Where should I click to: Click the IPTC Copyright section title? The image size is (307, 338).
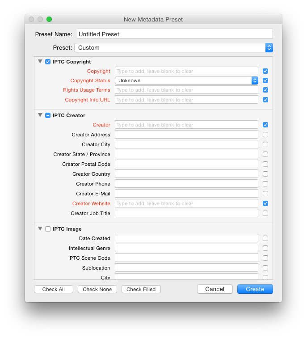tap(72, 62)
